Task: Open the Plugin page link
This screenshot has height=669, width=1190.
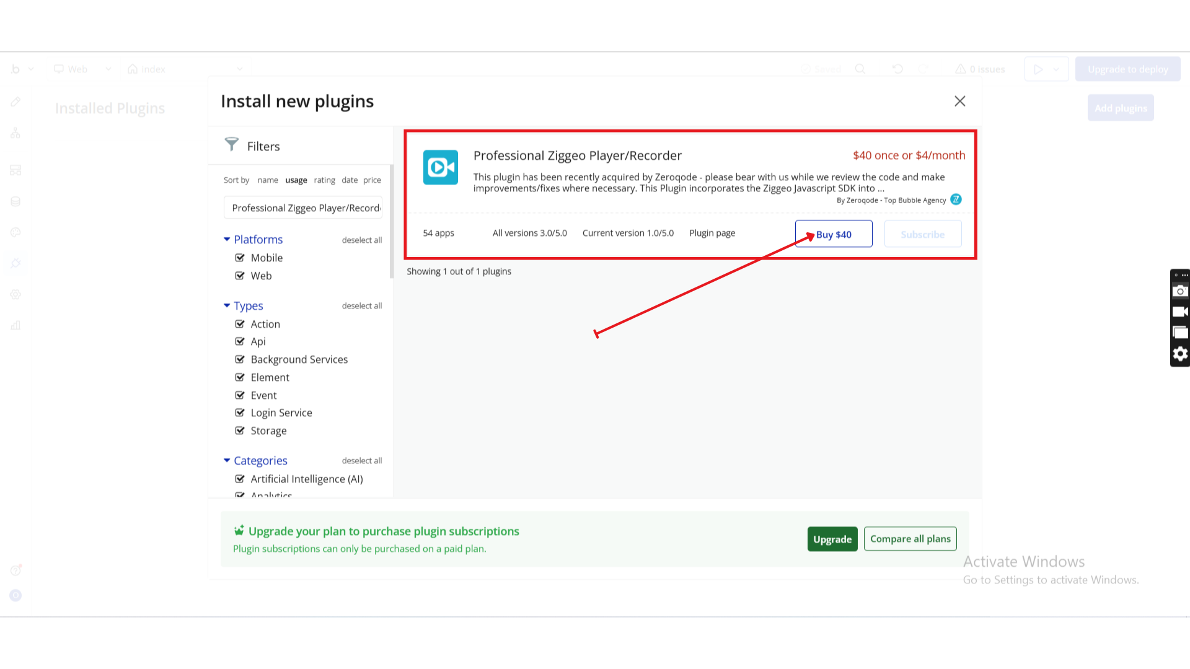Action: (712, 233)
